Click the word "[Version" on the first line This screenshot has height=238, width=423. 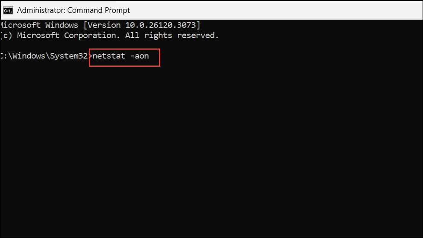point(102,25)
